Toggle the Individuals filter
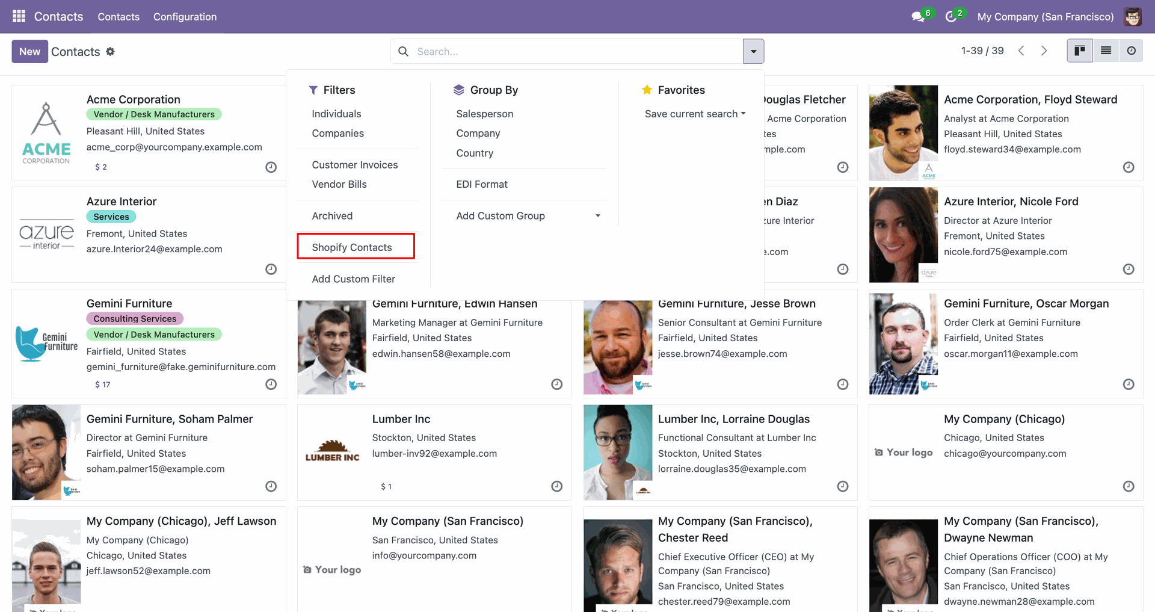Viewport: 1155px width, 612px height. 336,114
